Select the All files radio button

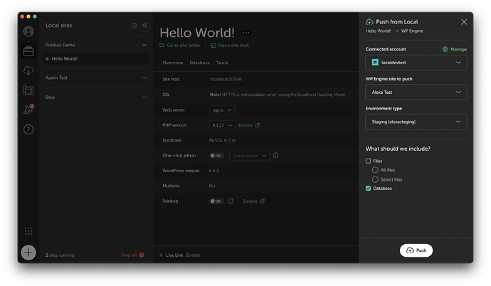(375, 170)
